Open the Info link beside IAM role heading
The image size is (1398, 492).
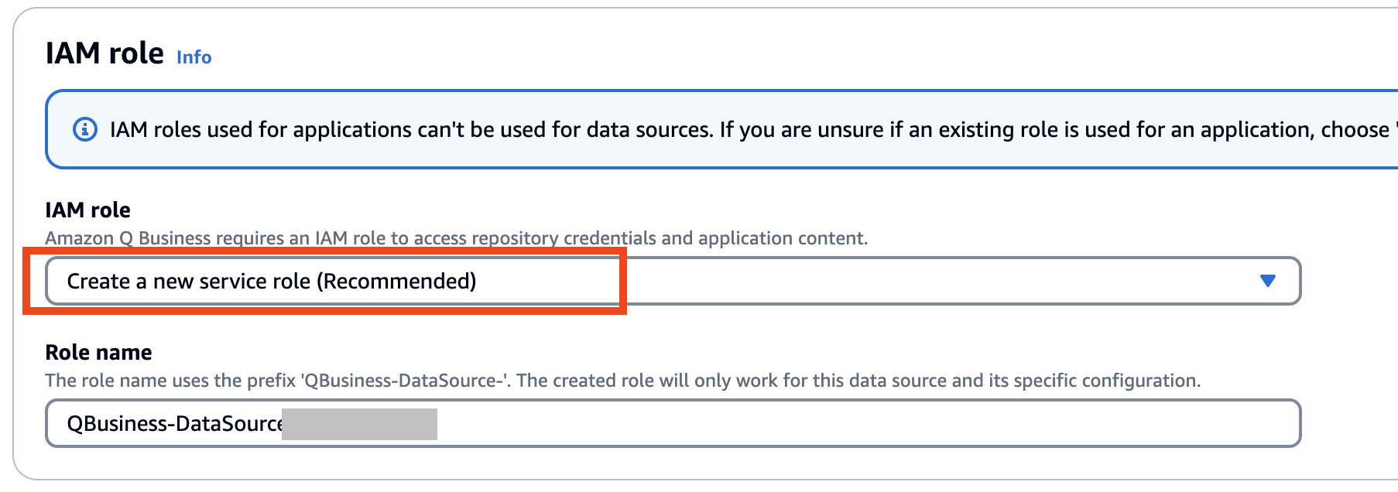[194, 57]
